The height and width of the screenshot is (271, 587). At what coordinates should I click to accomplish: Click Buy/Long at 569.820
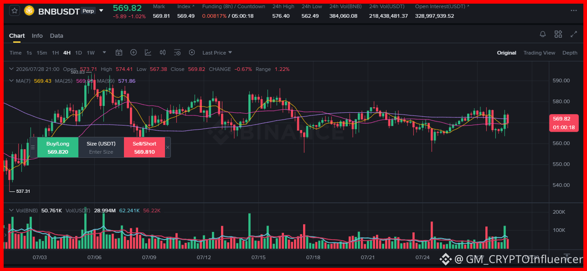pos(58,148)
